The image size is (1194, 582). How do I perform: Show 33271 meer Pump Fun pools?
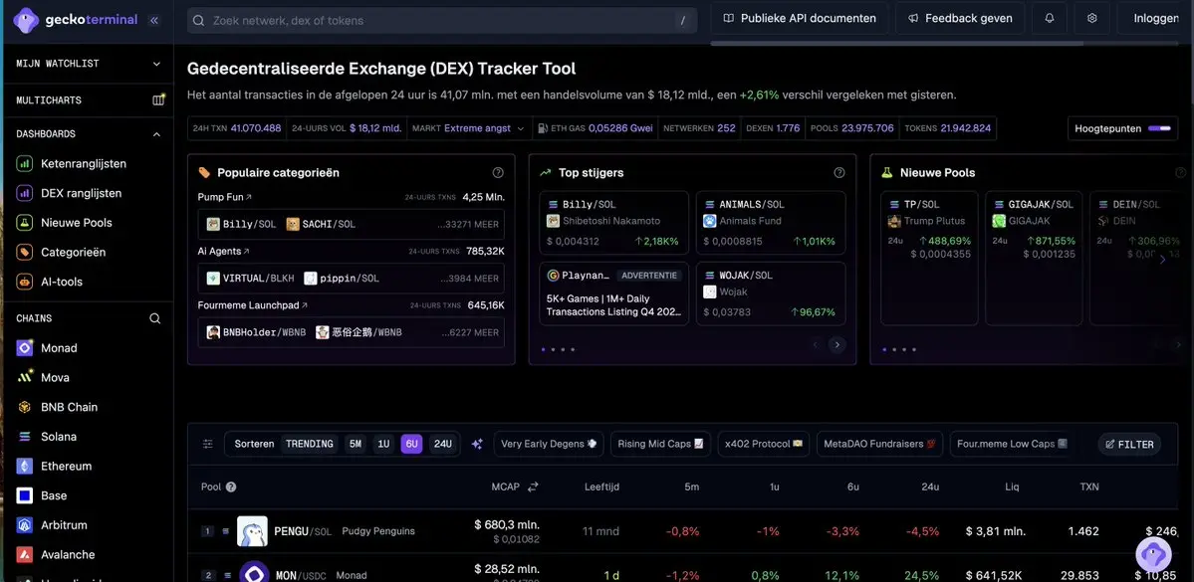click(x=468, y=225)
